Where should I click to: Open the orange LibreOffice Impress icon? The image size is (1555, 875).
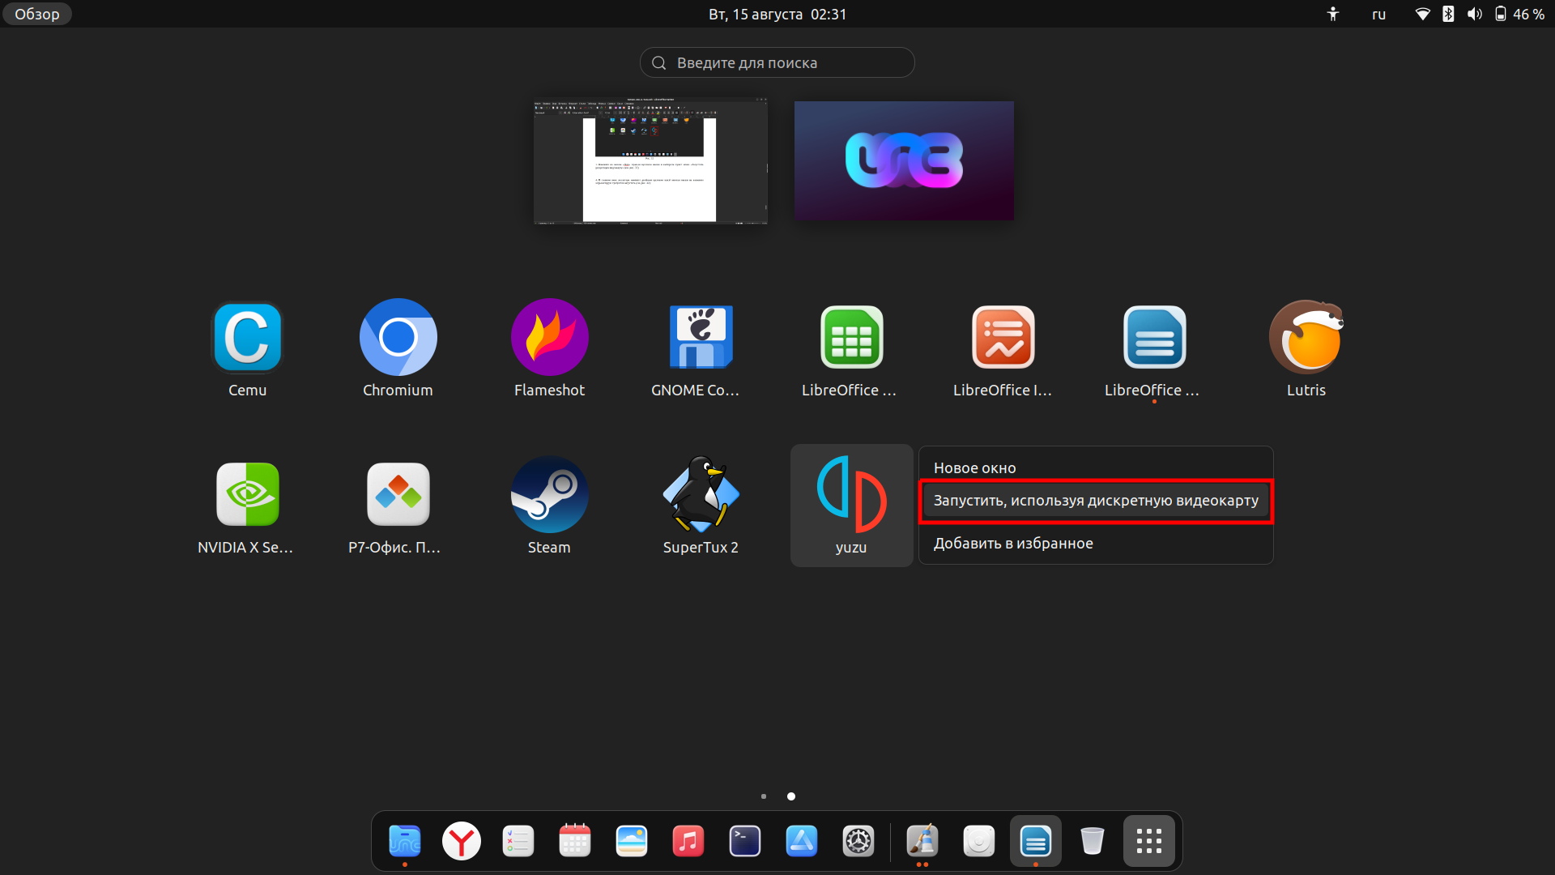coord(1003,337)
